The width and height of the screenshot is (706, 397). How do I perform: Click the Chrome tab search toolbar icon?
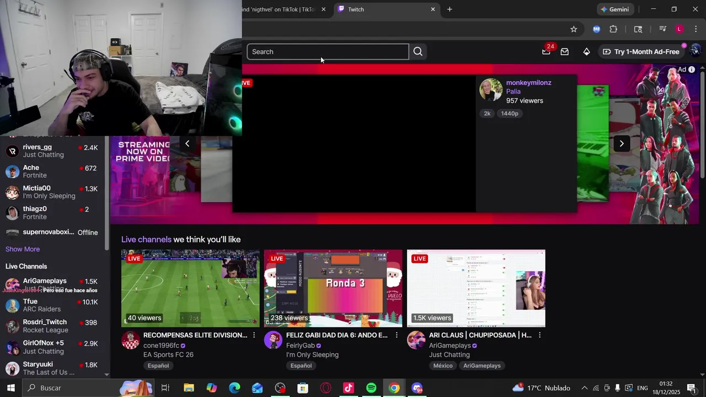[638, 29]
